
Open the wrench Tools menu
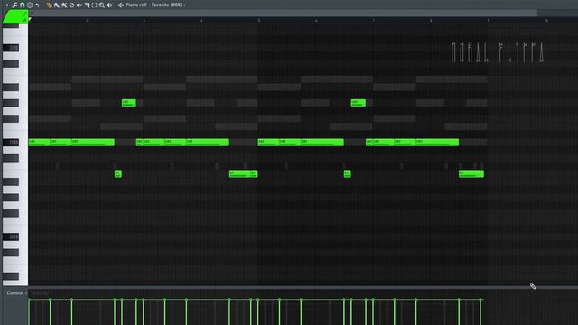[x=14, y=5]
